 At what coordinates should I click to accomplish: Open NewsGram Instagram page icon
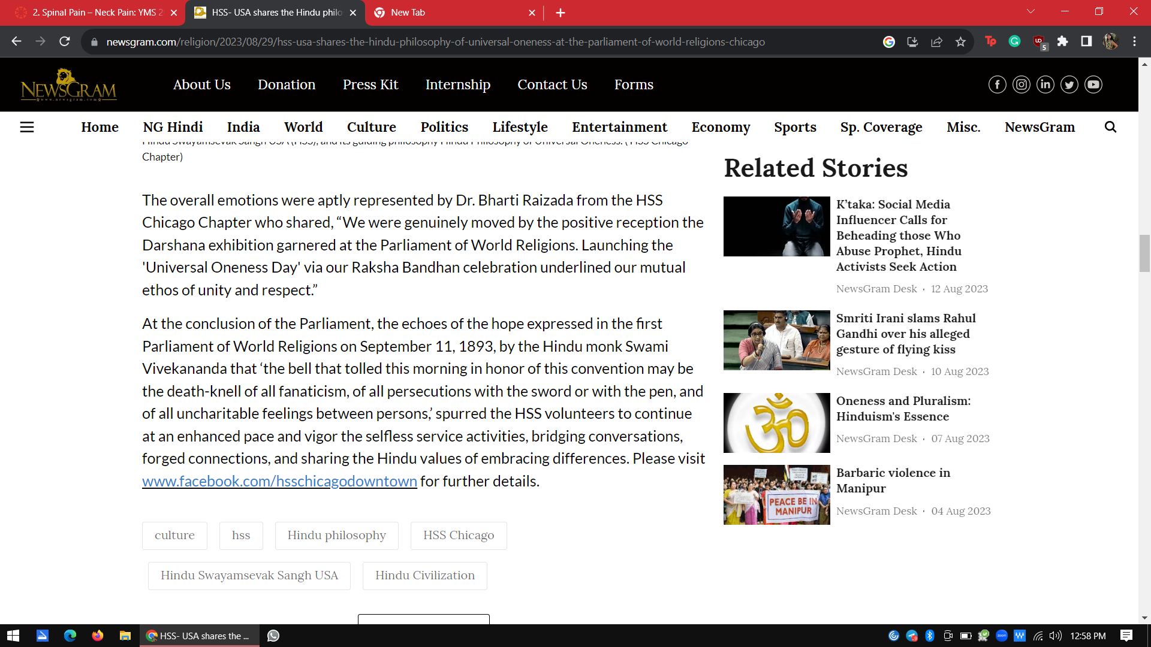coord(1021,84)
